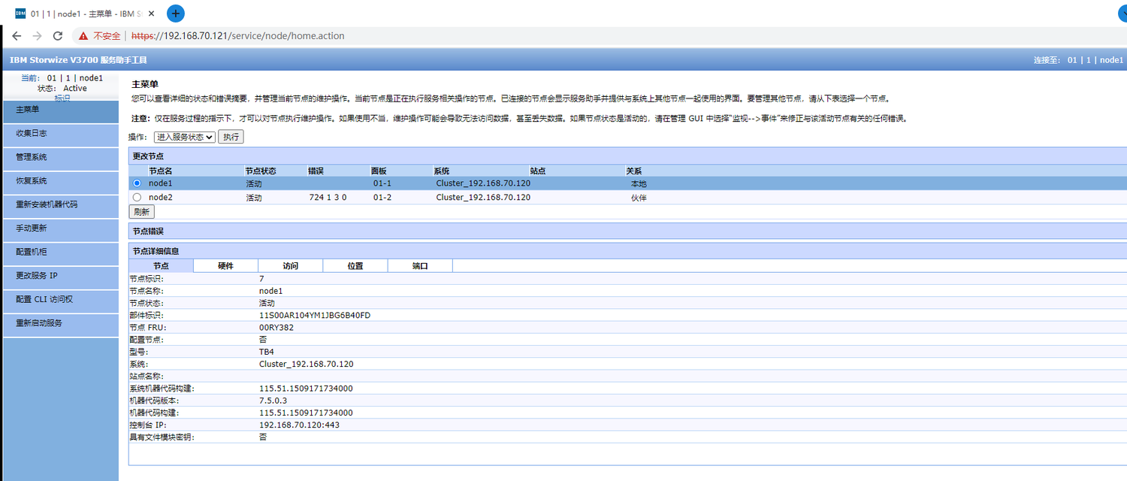
Task: Click the 刷新 button below the node table
Action: [142, 212]
